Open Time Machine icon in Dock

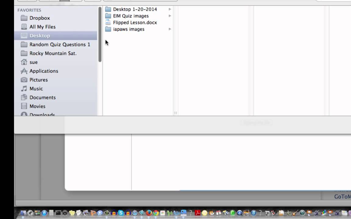[303, 213]
